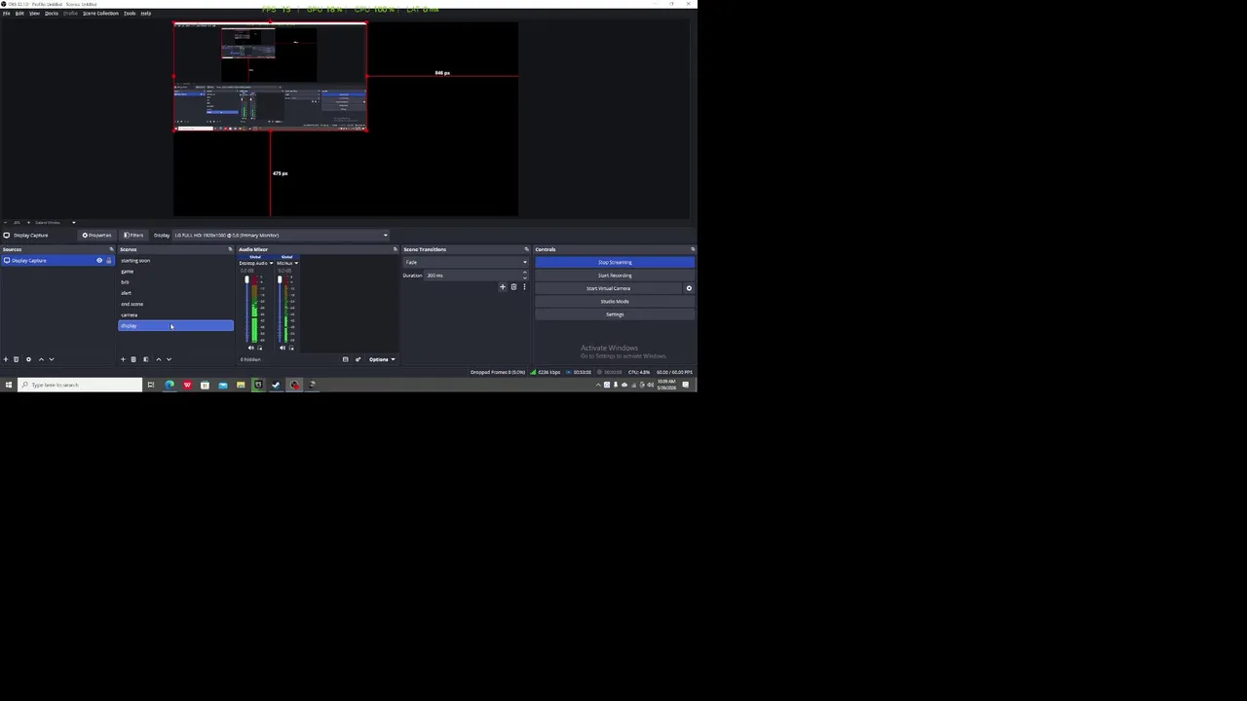Click Start Virtual Camera button

point(608,288)
